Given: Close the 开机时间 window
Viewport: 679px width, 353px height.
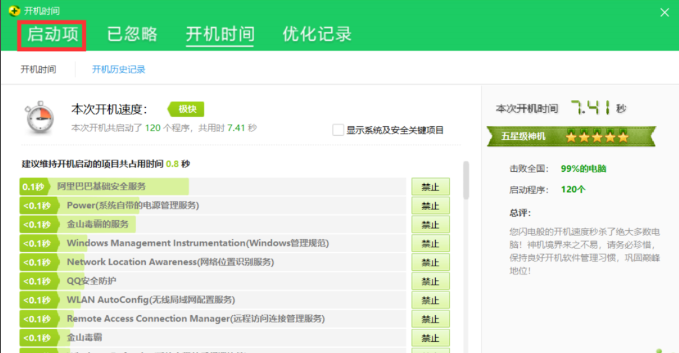Looking at the screenshot, I should (664, 12).
